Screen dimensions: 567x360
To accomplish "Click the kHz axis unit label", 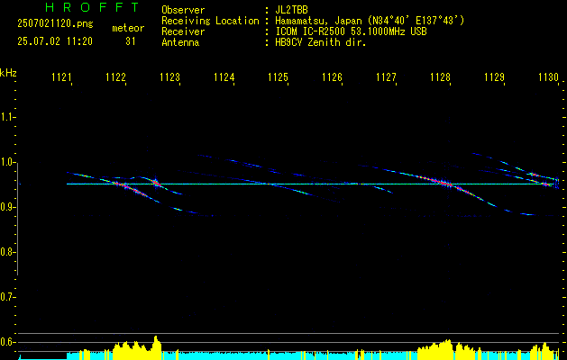I will [8, 73].
